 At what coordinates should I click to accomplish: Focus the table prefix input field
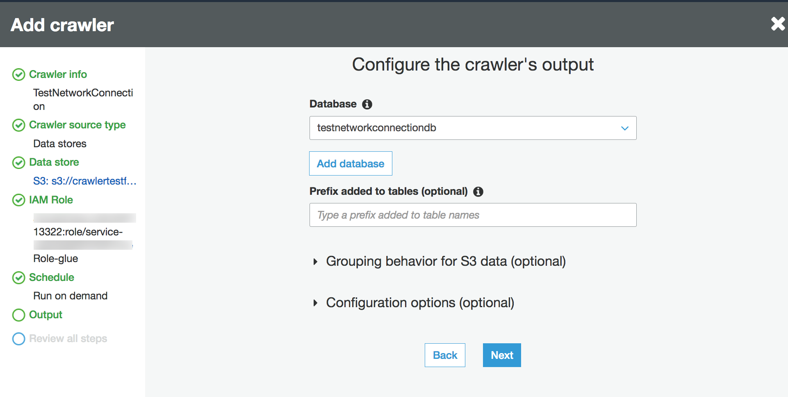coord(473,215)
